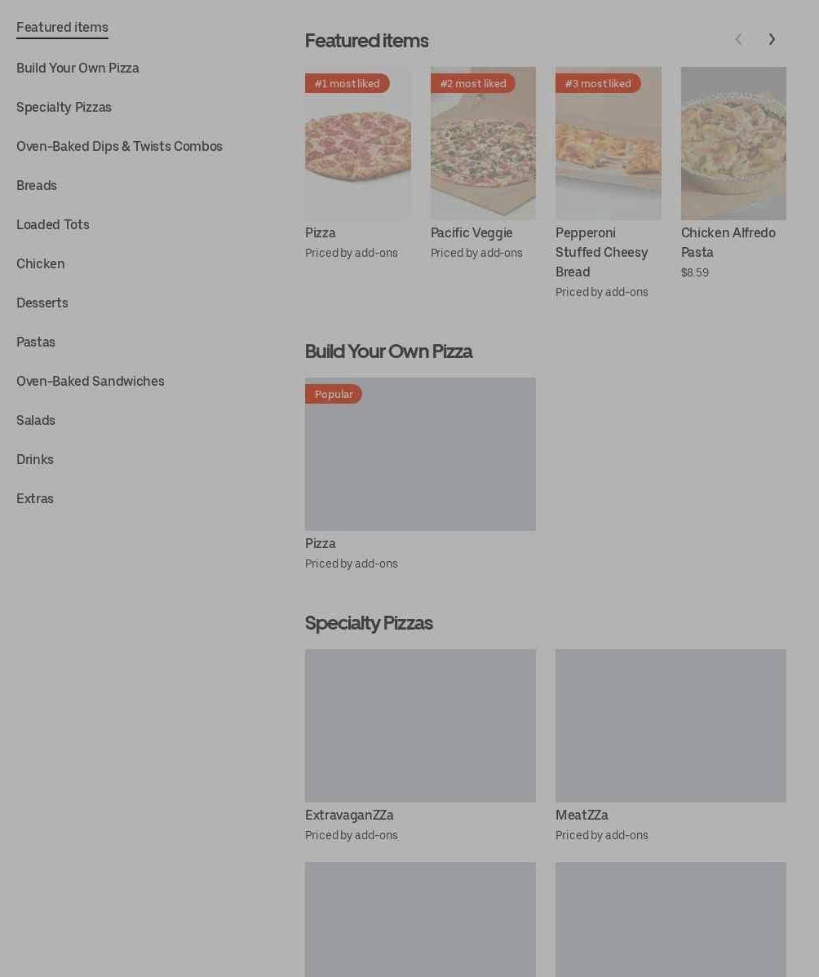819x977 pixels.
Task: Navigate to Loaded Tots category
Action: (53, 225)
